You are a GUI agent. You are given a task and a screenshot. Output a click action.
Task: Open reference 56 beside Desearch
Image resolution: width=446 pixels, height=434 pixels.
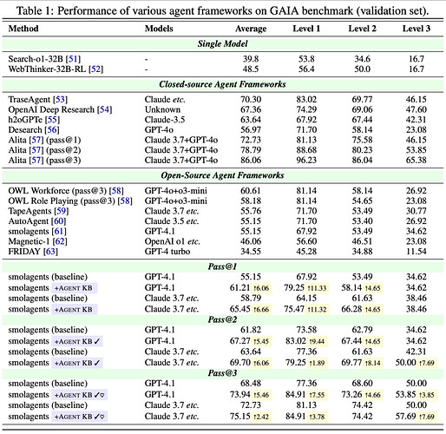pos(52,130)
